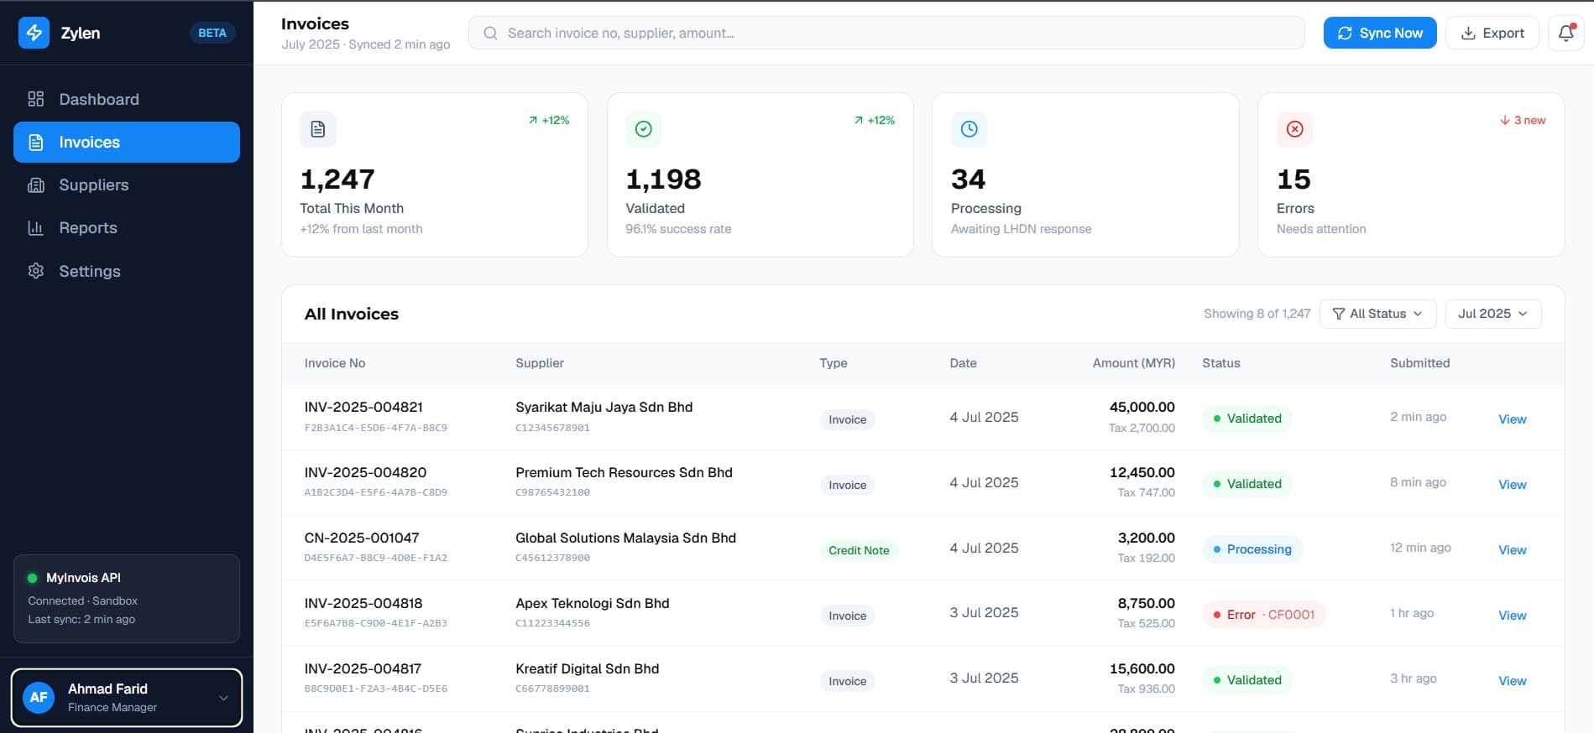The image size is (1594, 733).
Task: Export the invoices list
Action: coord(1492,33)
